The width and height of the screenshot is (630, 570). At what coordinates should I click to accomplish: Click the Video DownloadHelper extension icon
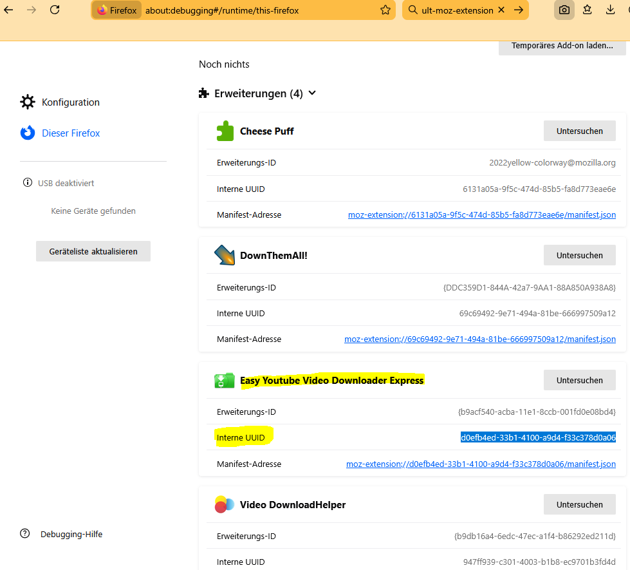[x=225, y=505]
